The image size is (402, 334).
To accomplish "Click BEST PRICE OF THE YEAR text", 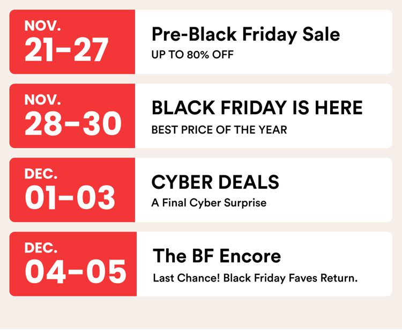I will click(x=219, y=129).
